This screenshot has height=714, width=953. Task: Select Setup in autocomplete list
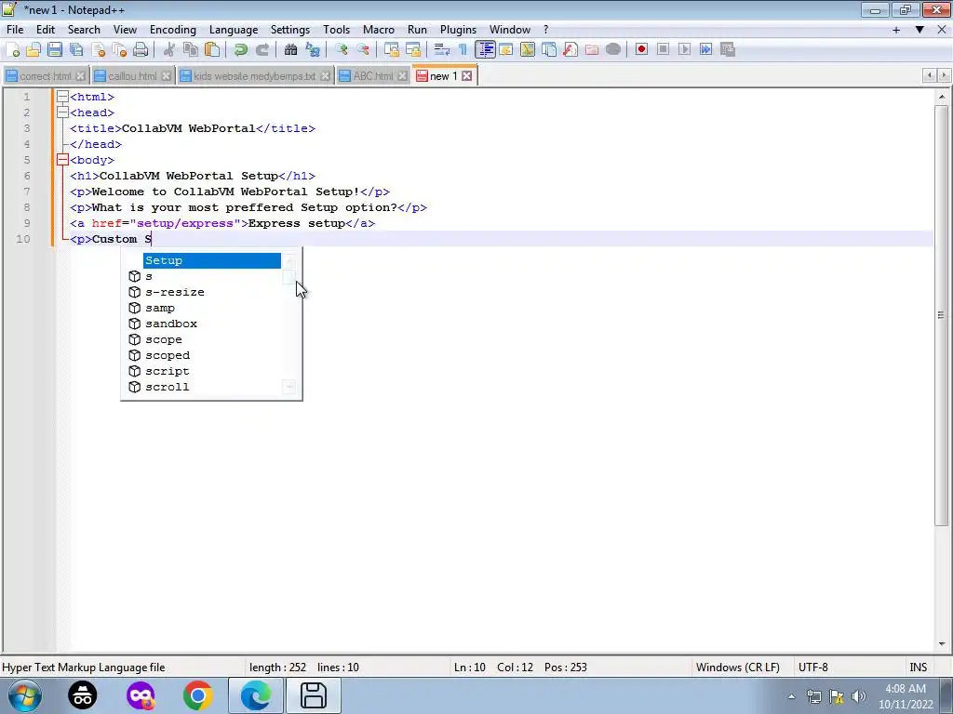coord(211,260)
